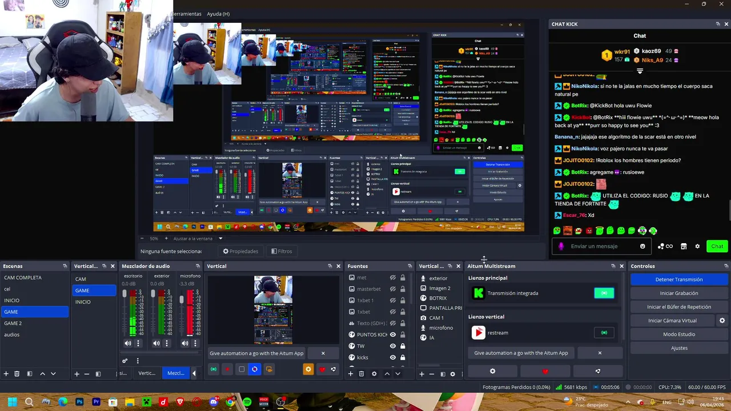Click the orange settings gear in Vertical dock
The image size is (731, 411).
point(308,369)
